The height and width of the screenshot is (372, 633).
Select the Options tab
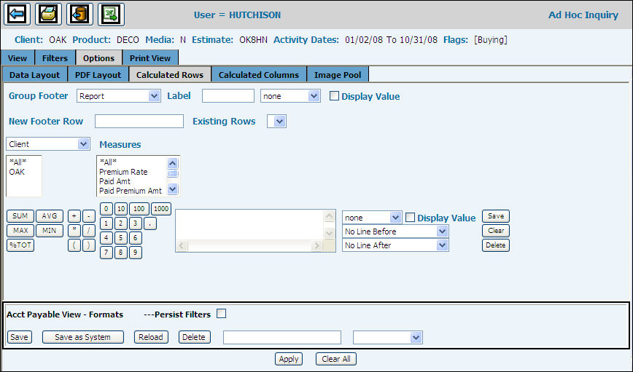[x=98, y=58]
